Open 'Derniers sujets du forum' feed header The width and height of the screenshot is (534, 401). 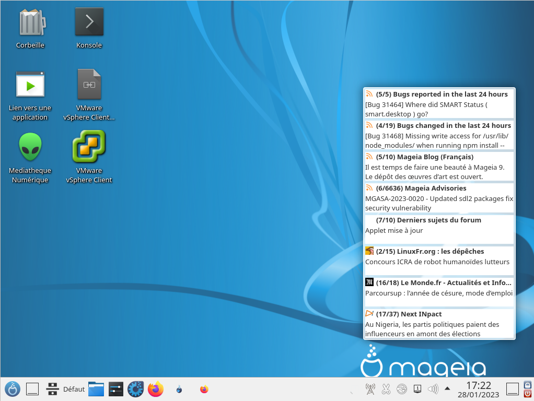pyautogui.click(x=428, y=220)
